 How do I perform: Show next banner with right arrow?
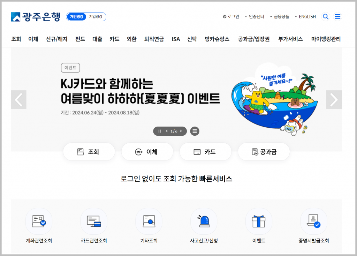coord(334,99)
